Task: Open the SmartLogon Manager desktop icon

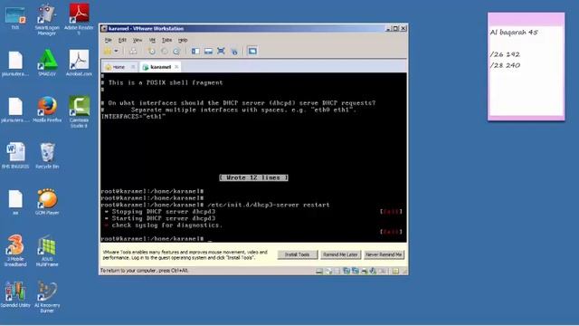Action: click(x=47, y=20)
